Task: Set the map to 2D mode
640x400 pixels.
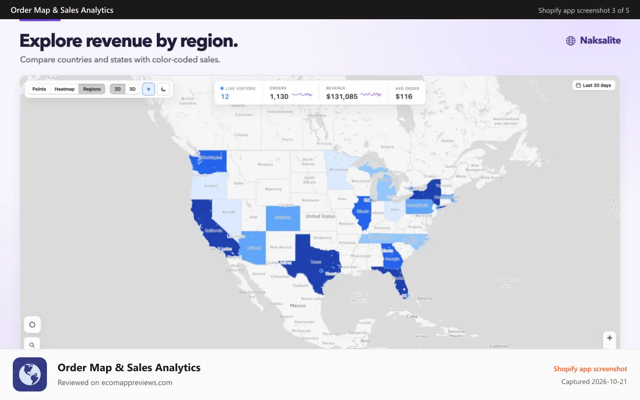Action: click(x=117, y=89)
